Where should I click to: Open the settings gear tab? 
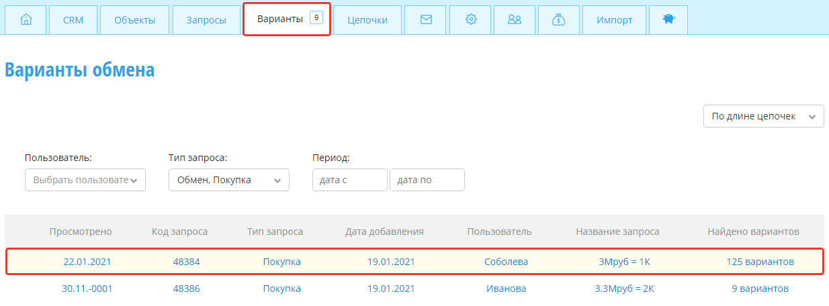(x=471, y=20)
